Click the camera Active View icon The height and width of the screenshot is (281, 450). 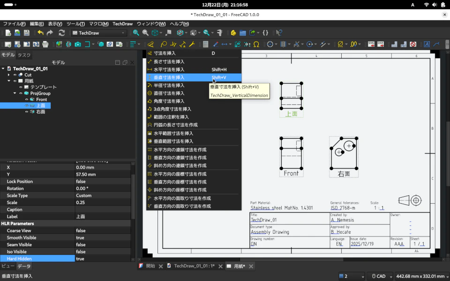click(x=78, y=44)
